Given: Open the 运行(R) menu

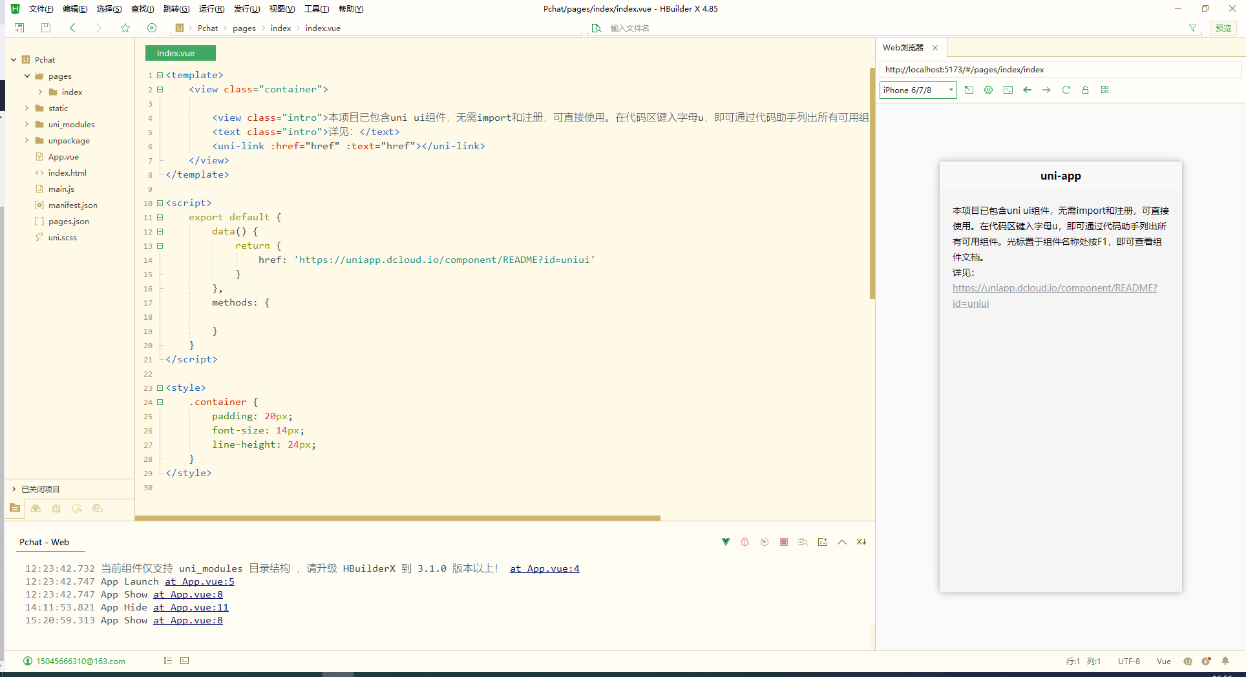Looking at the screenshot, I should (211, 9).
